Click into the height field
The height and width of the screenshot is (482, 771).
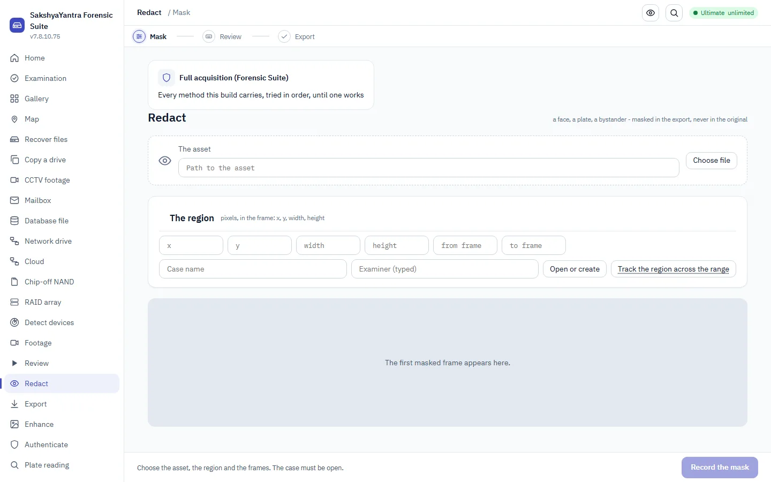click(397, 245)
